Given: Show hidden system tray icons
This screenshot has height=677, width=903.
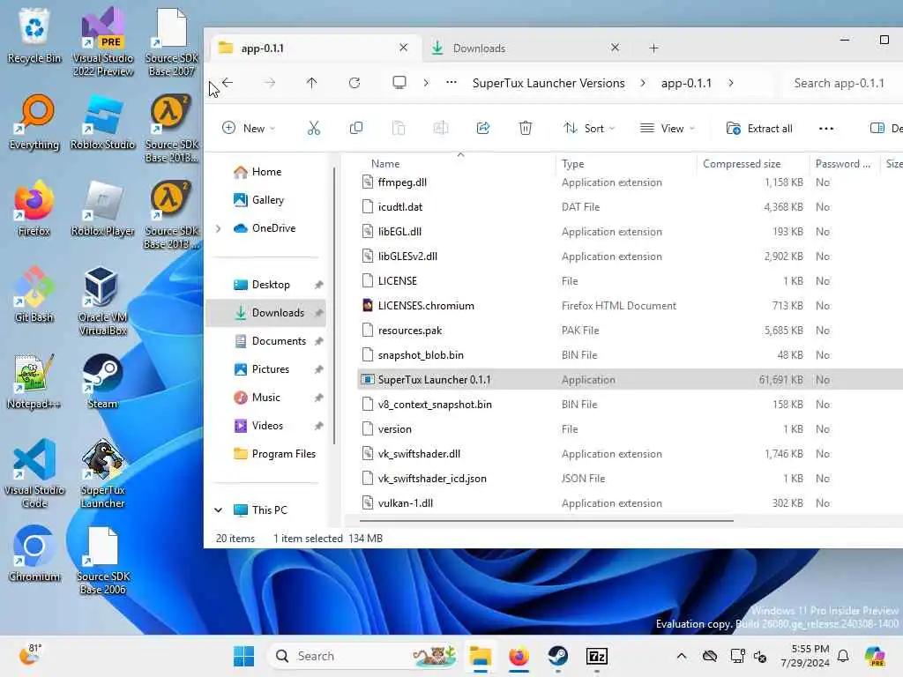Looking at the screenshot, I should click(682, 656).
